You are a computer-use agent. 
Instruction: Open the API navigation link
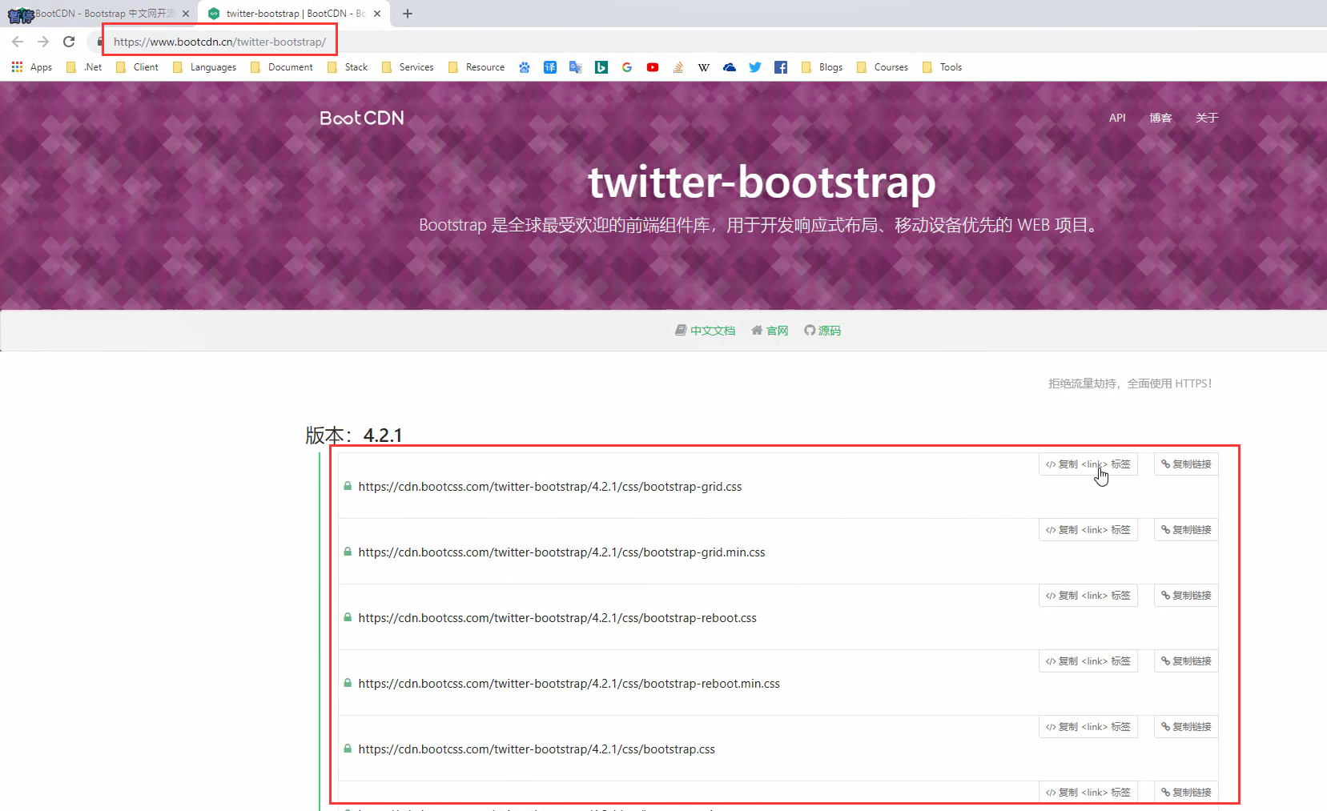(x=1117, y=118)
